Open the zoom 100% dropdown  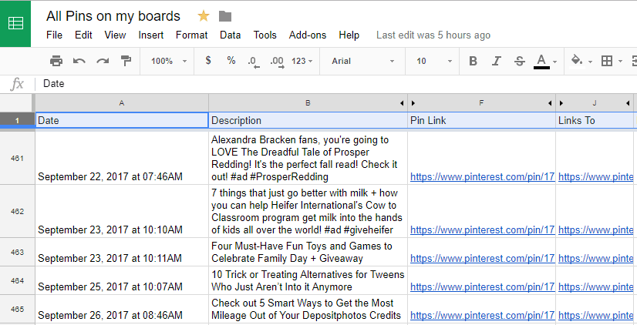tap(169, 61)
